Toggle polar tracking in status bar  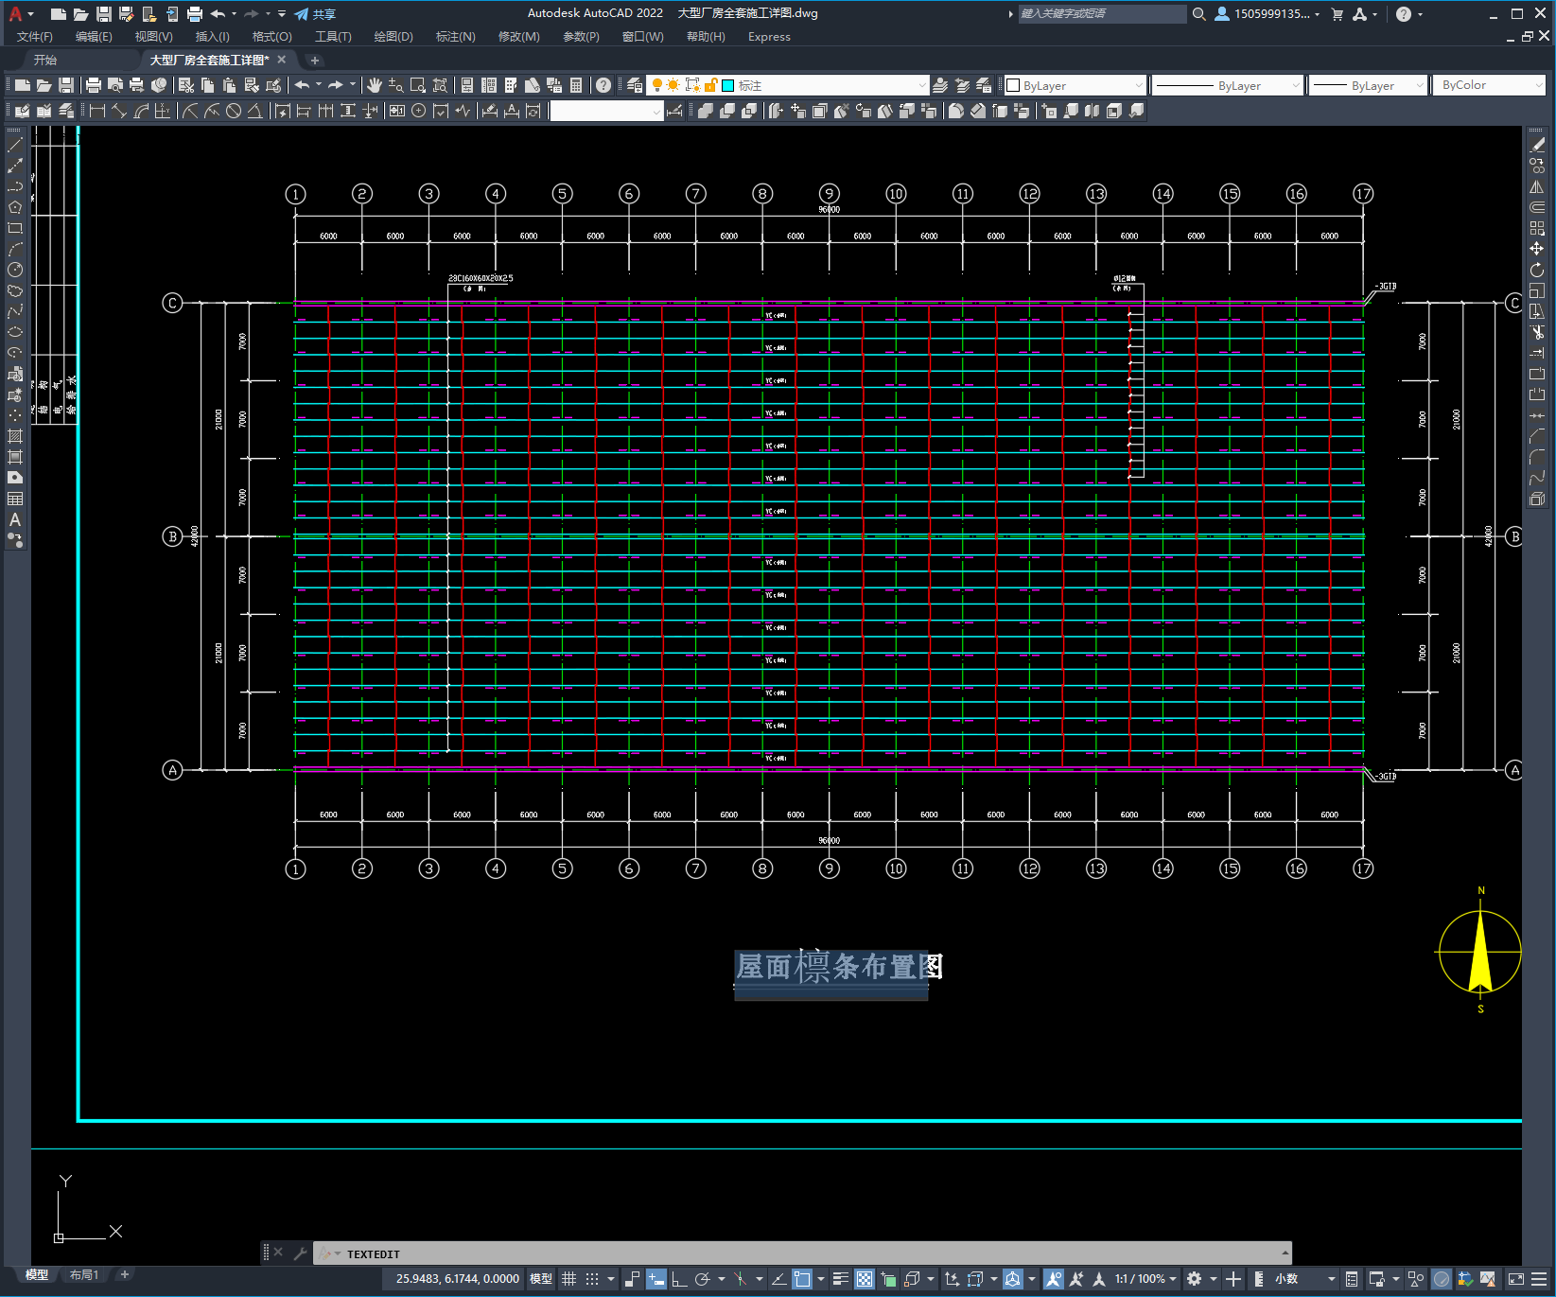coord(703,1279)
